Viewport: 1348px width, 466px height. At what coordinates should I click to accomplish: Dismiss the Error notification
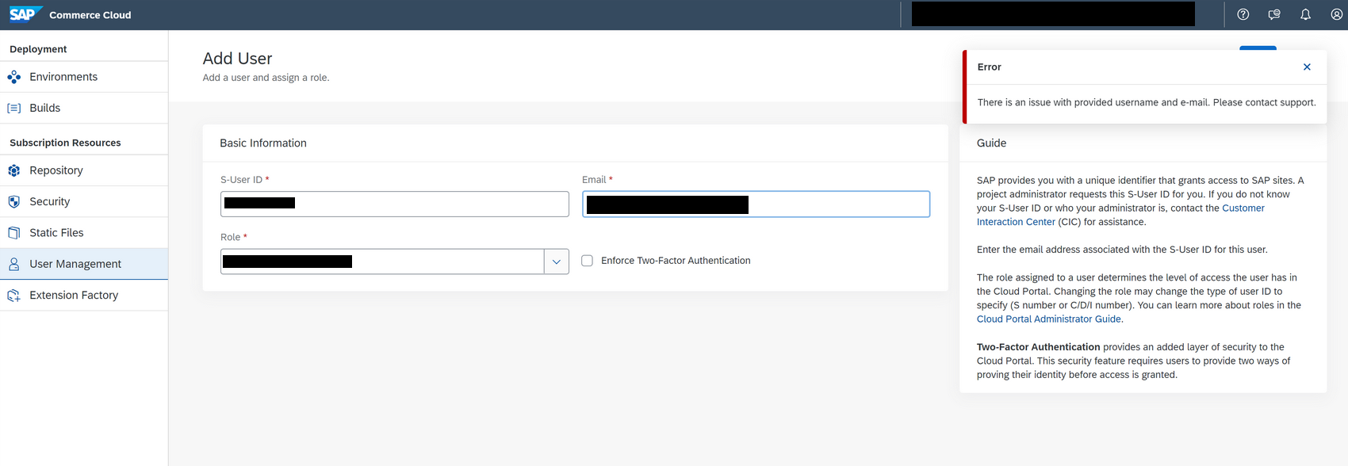point(1307,67)
